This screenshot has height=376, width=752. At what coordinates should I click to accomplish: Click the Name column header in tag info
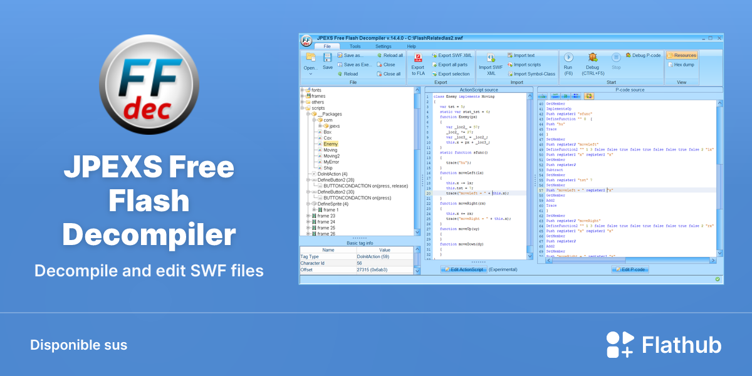[x=328, y=249]
